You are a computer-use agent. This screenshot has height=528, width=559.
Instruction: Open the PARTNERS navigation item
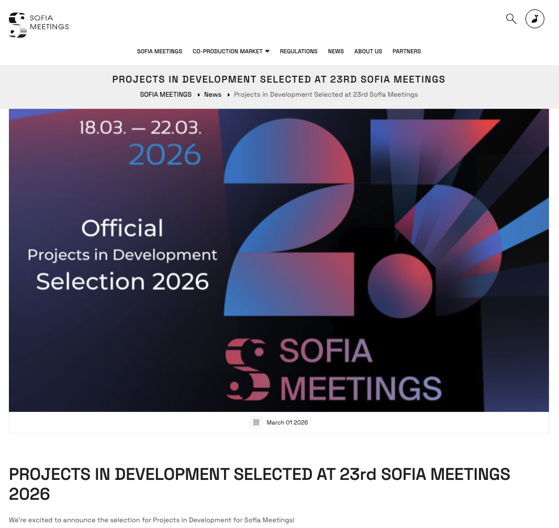click(407, 51)
